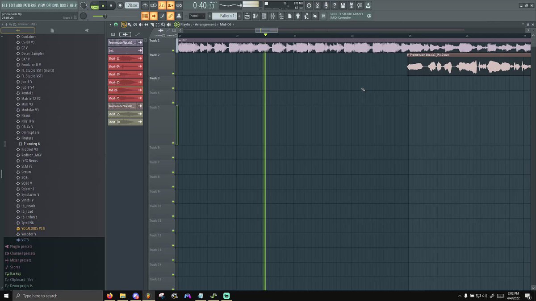536x301 pixels.
Task: Click the tempo 128.000 field
Action: pyautogui.click(x=132, y=5)
